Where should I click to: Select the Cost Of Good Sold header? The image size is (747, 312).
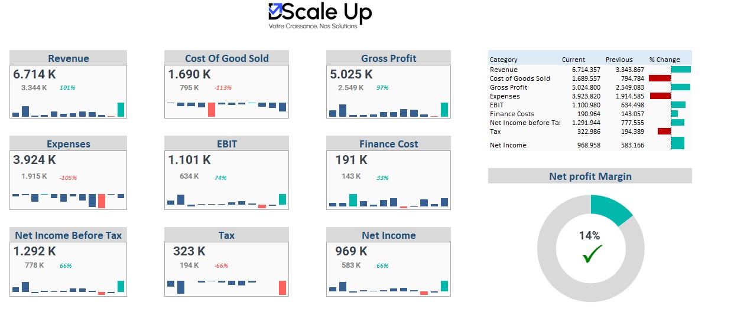pyautogui.click(x=226, y=58)
